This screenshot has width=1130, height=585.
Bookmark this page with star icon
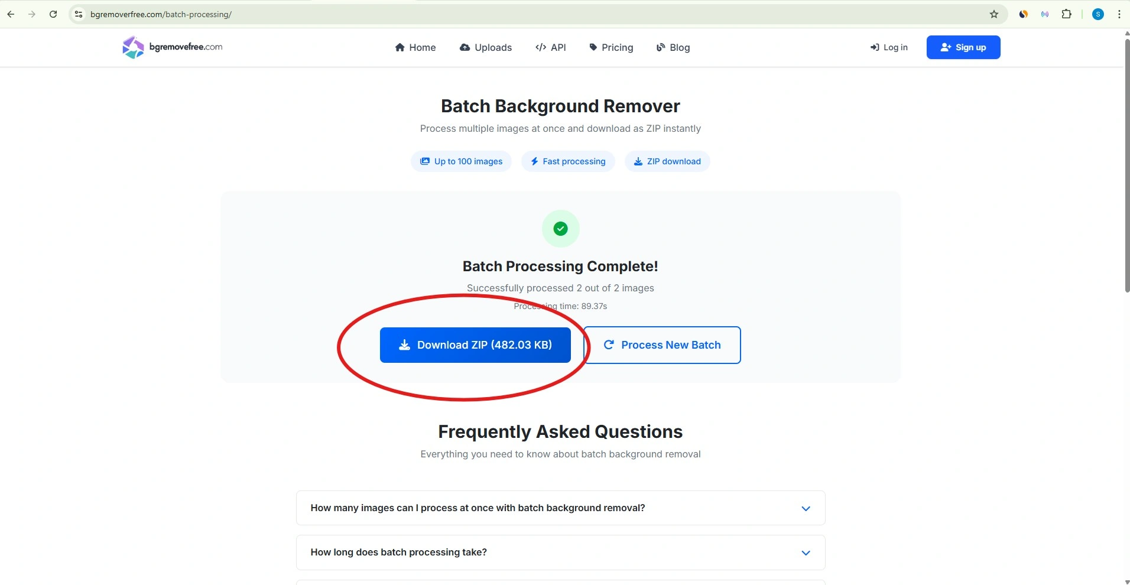coord(994,14)
